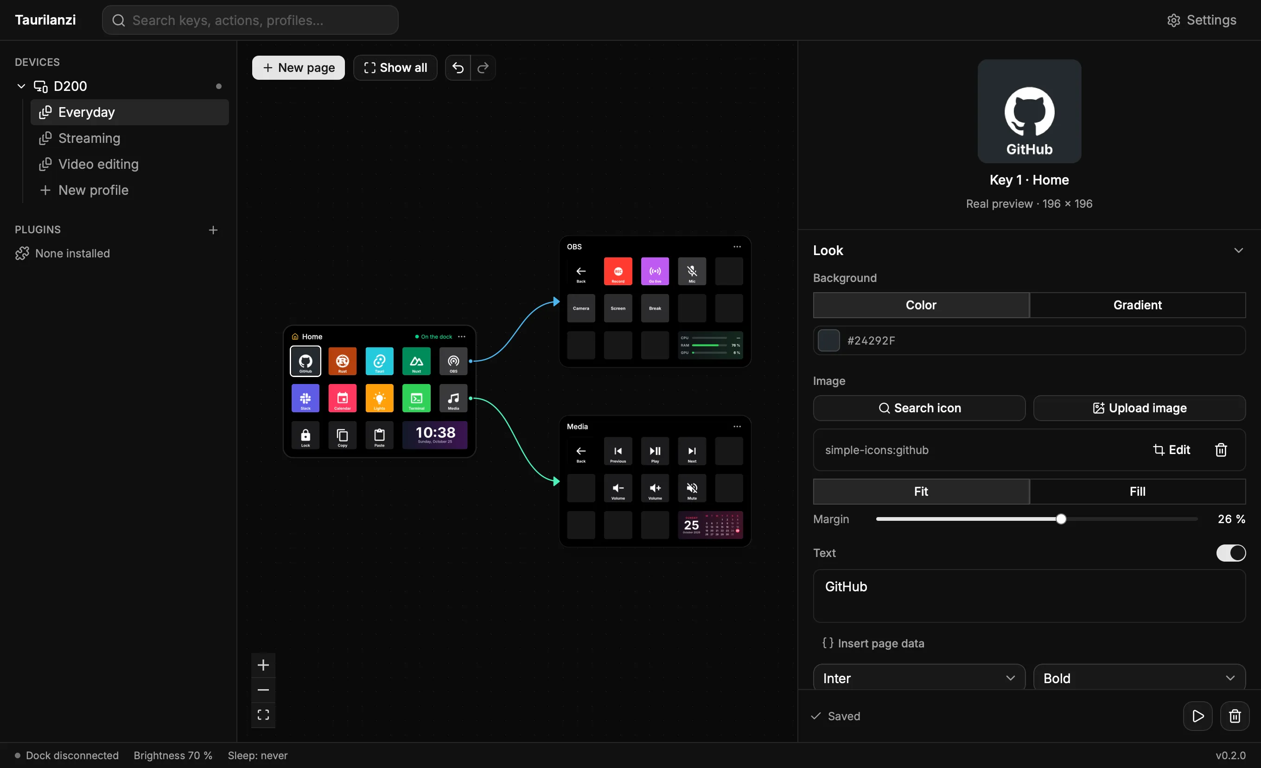Select the Everyday profile
The width and height of the screenshot is (1261, 768).
coord(129,112)
